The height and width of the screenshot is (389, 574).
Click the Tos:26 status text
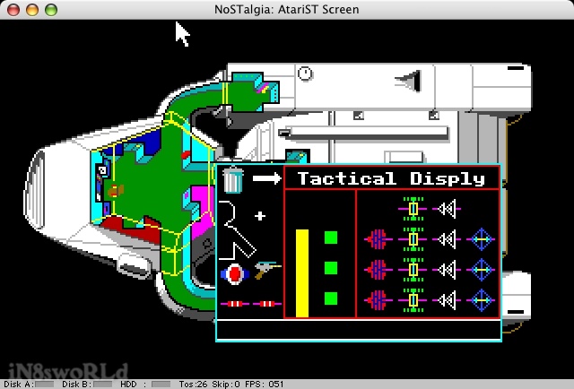pyautogui.click(x=193, y=385)
